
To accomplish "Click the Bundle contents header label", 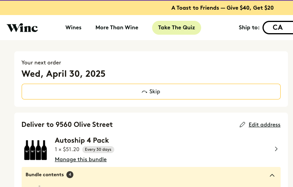I will click(x=45, y=175).
